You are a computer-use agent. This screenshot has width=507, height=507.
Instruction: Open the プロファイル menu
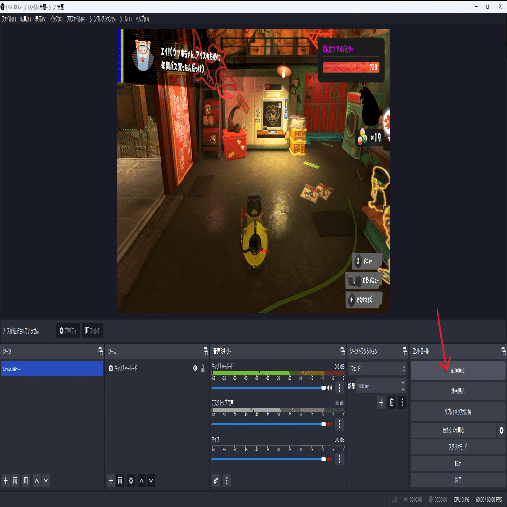pos(76,19)
